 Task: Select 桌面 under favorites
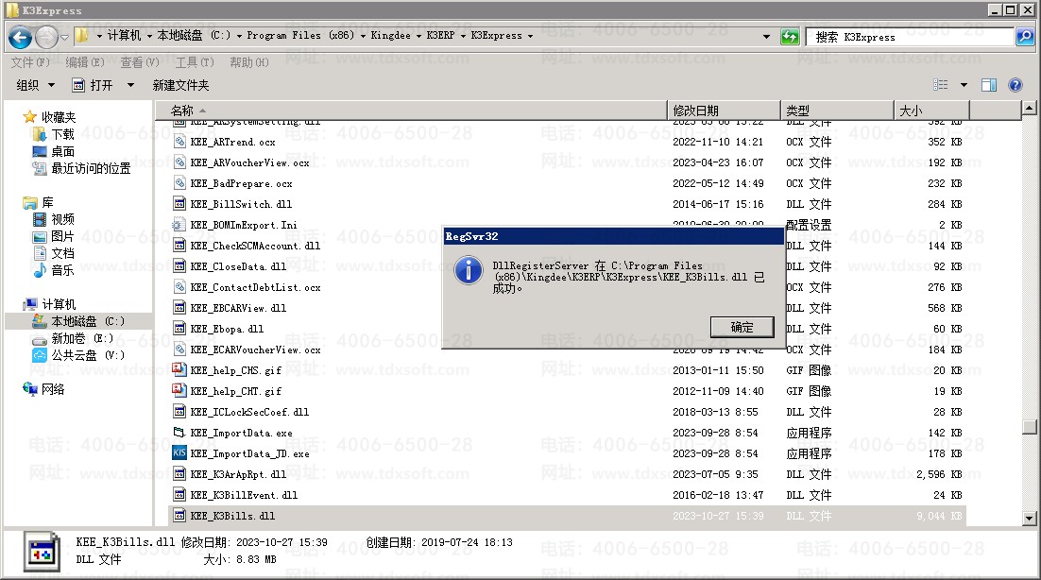pyautogui.click(x=62, y=151)
